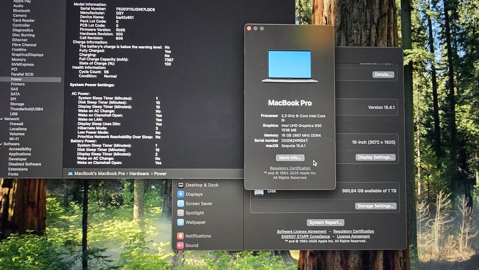Select Firewall under Network
The width and height of the screenshot is (479, 270).
16,124
